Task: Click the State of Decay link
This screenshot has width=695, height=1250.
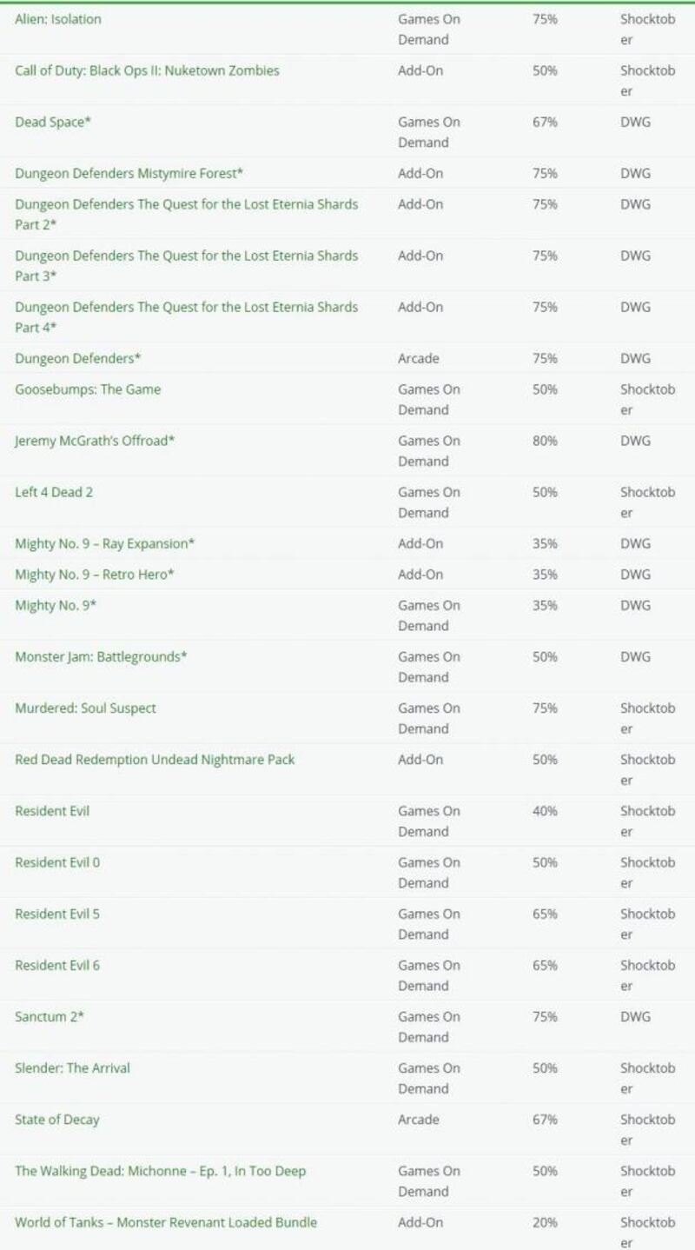Action: (x=56, y=1120)
